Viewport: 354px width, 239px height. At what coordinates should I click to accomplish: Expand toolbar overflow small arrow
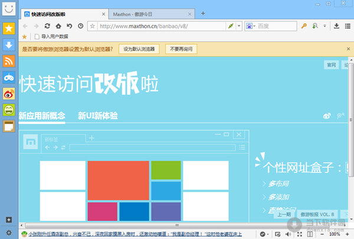(324, 26)
